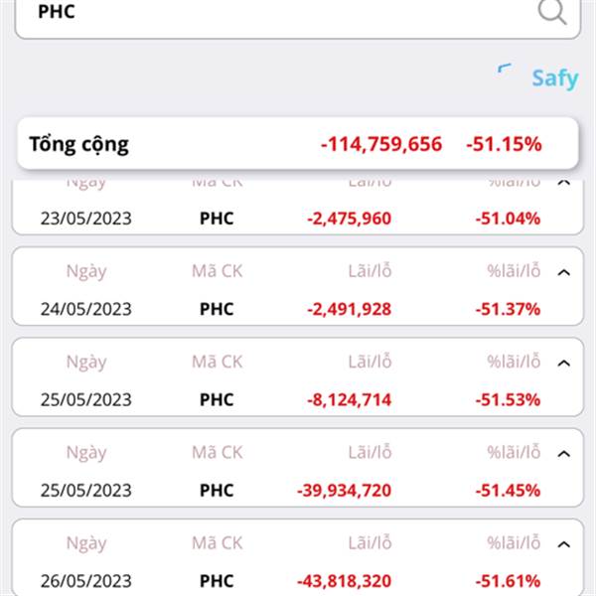The height and width of the screenshot is (596, 596).
Task: Select the Tổng cộng label
Action: pyautogui.click(x=79, y=144)
